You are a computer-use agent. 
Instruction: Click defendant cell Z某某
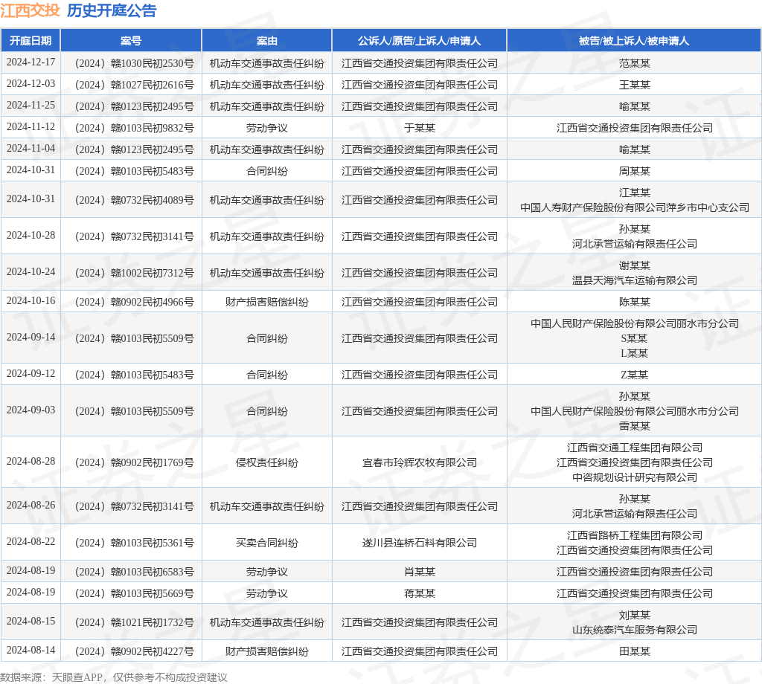pyautogui.click(x=634, y=375)
